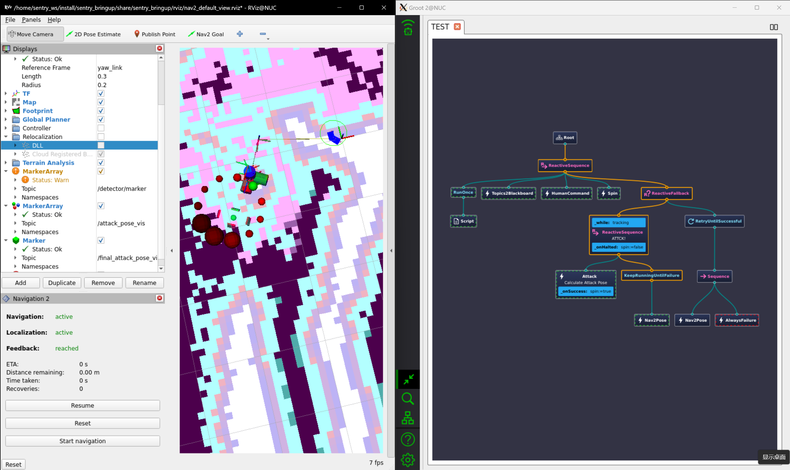Open the Help menu
790x470 pixels.
click(x=54, y=20)
